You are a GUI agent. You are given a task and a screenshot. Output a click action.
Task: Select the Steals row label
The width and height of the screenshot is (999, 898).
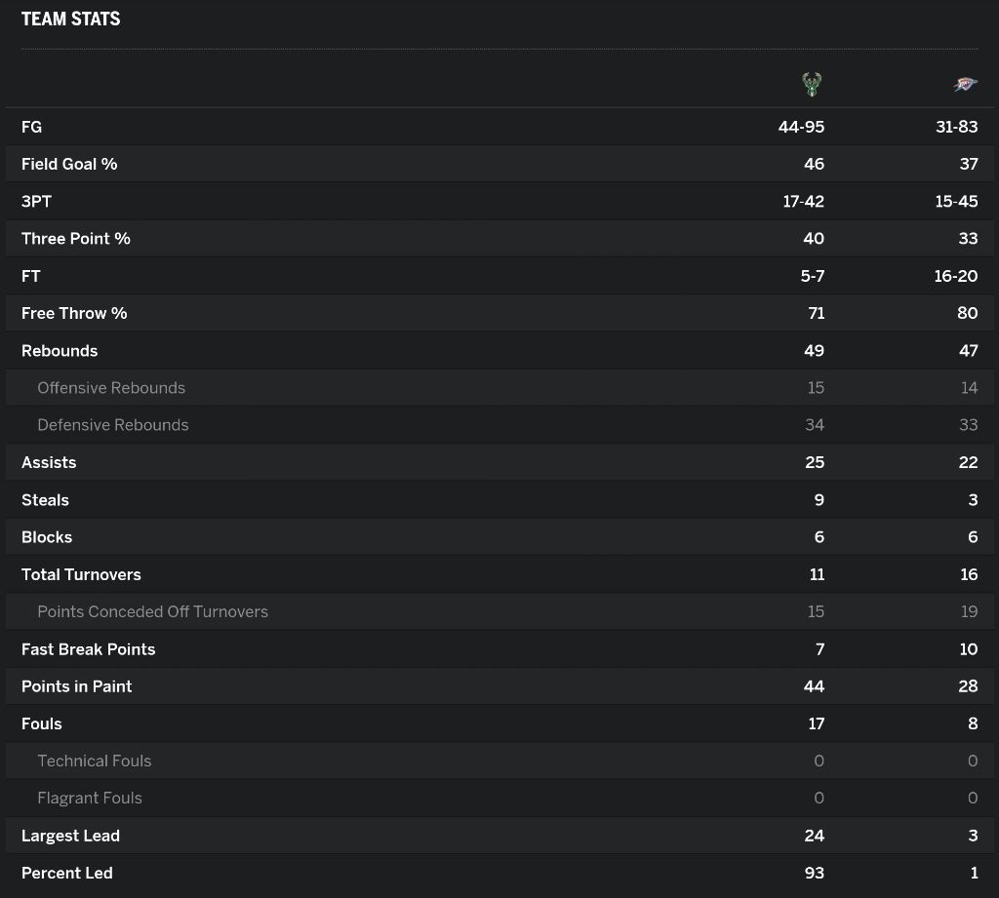coord(45,500)
